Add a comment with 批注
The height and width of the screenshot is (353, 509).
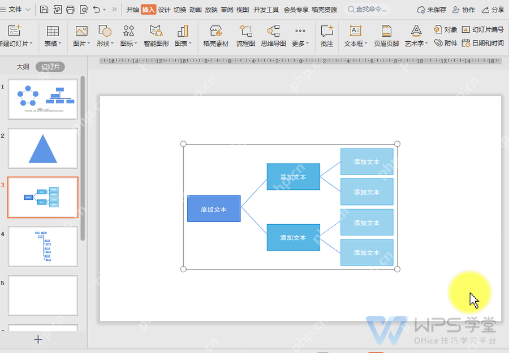point(327,36)
